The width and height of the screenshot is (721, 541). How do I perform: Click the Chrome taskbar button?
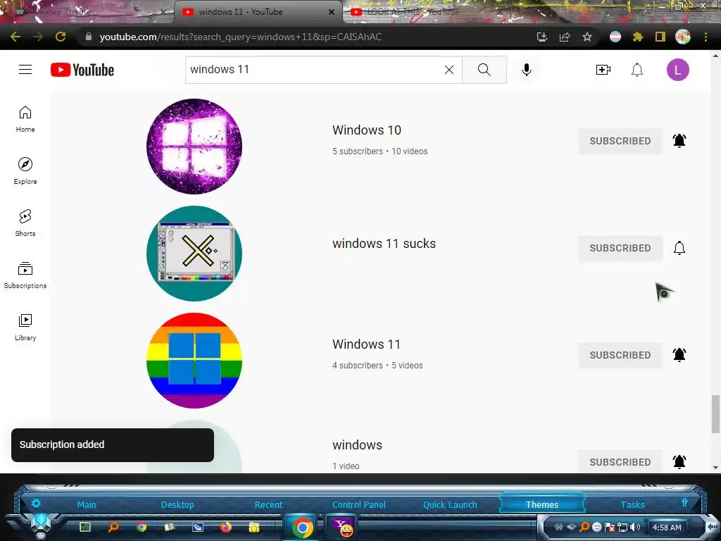point(303,527)
